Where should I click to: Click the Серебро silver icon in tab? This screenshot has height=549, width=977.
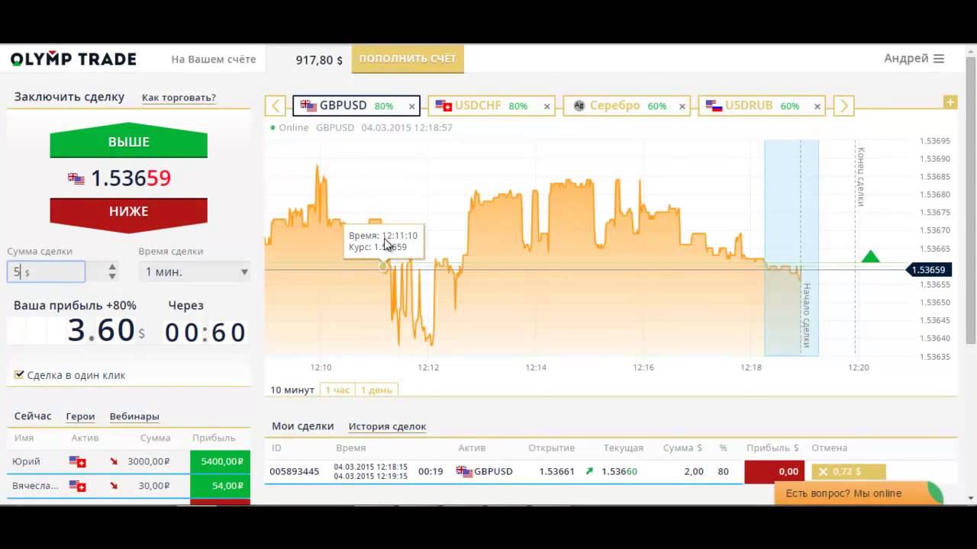point(579,106)
